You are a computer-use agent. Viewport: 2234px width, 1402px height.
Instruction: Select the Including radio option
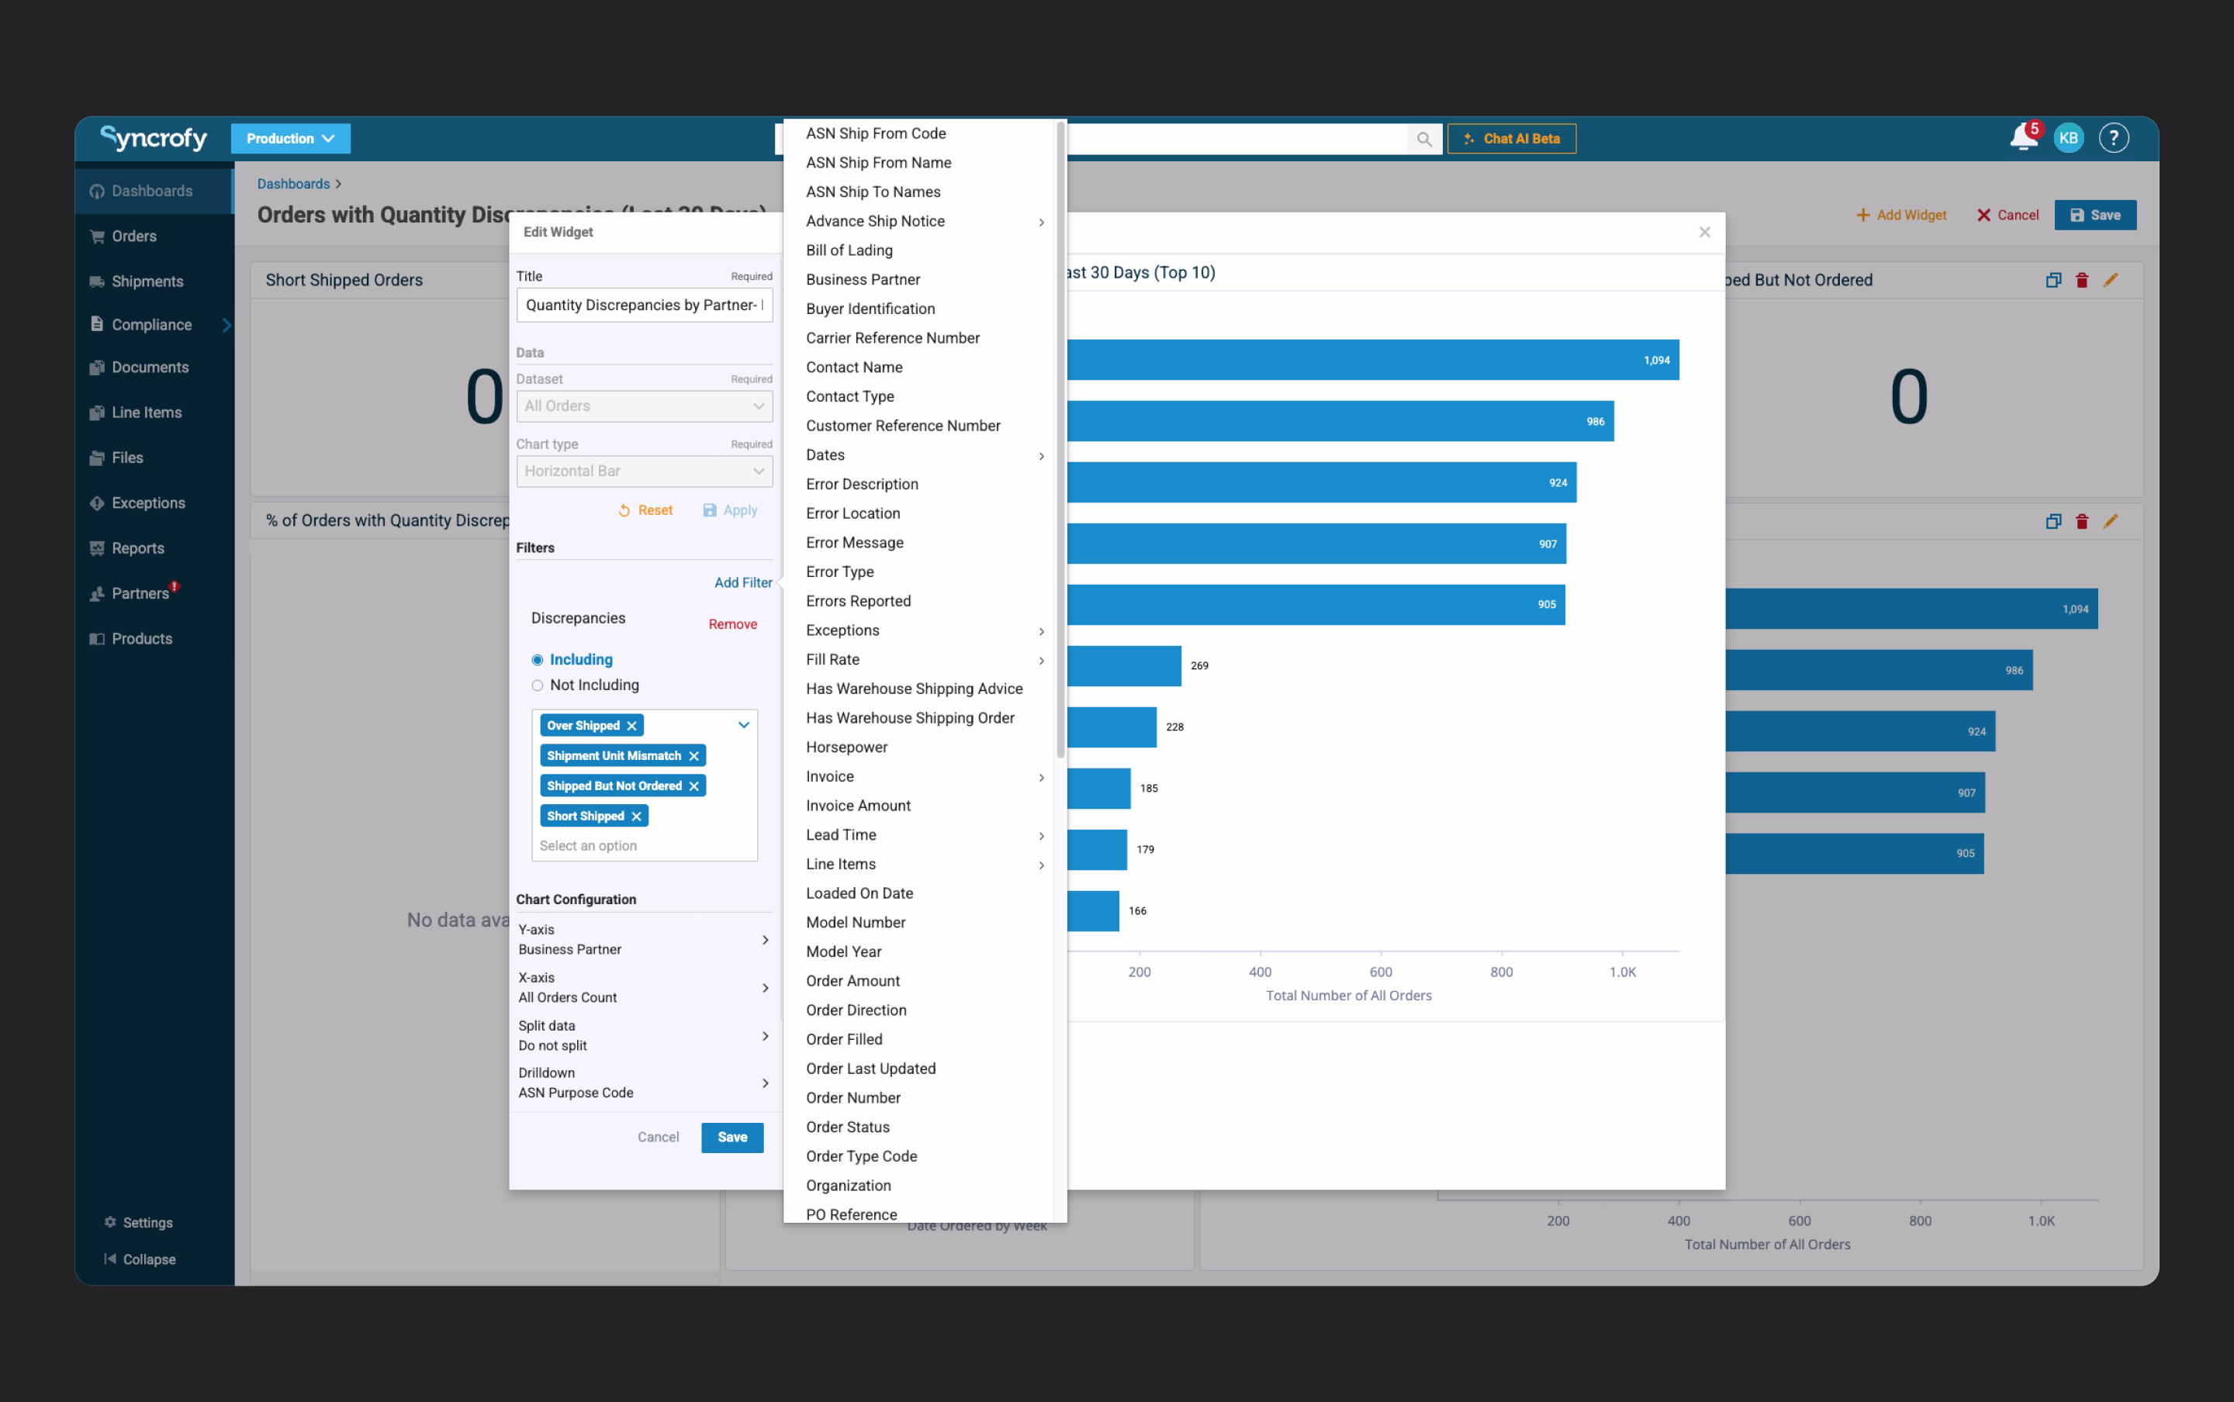(x=537, y=660)
